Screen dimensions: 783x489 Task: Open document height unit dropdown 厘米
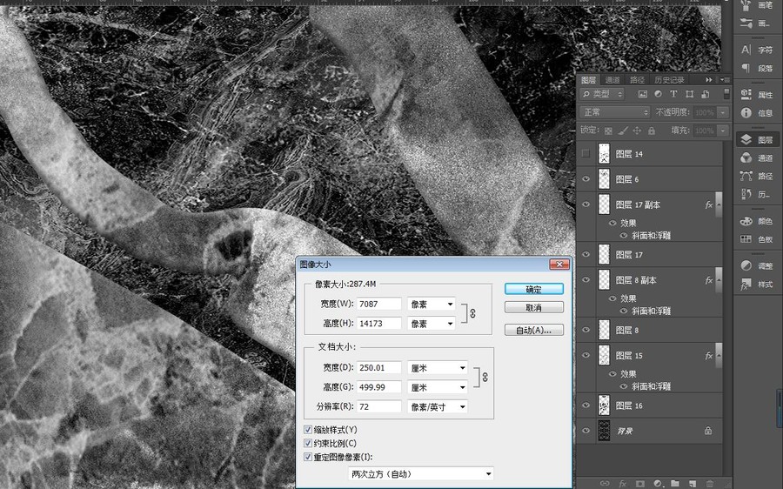click(438, 387)
